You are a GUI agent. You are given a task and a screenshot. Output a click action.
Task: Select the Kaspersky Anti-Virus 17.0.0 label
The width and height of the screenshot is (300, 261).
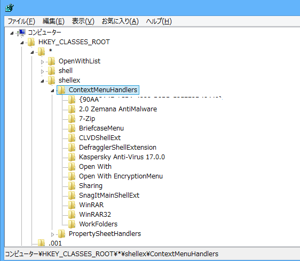point(122,157)
